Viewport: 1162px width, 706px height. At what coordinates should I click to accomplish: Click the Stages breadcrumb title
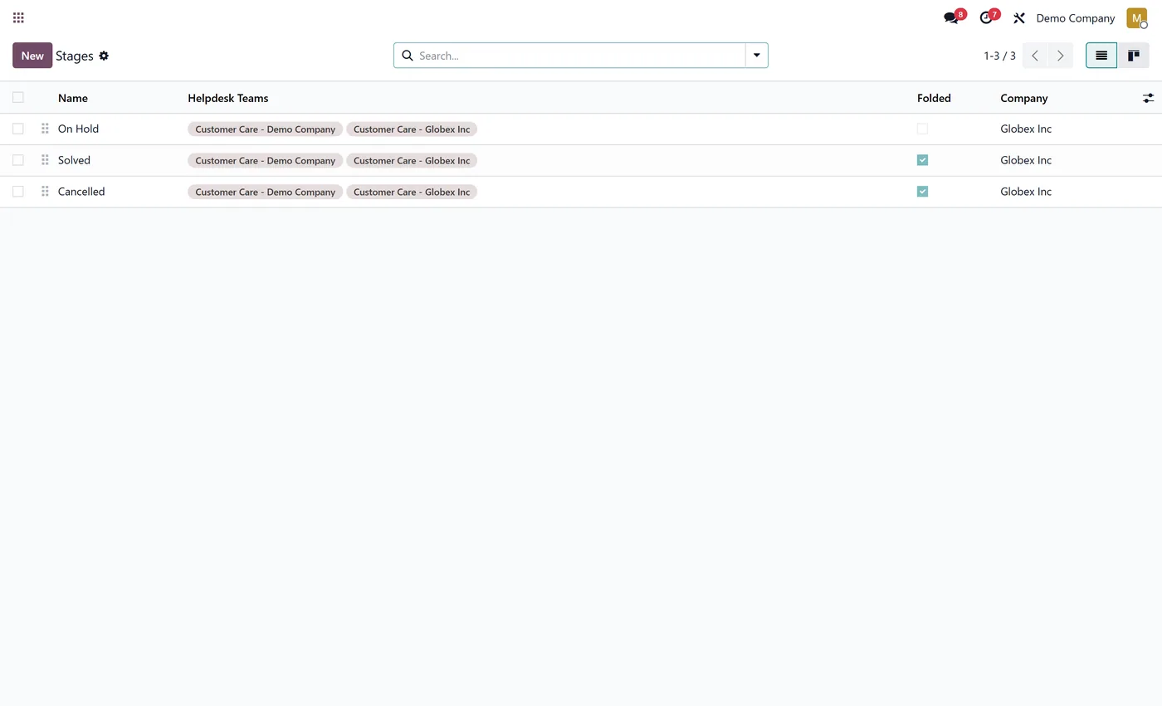coord(74,56)
